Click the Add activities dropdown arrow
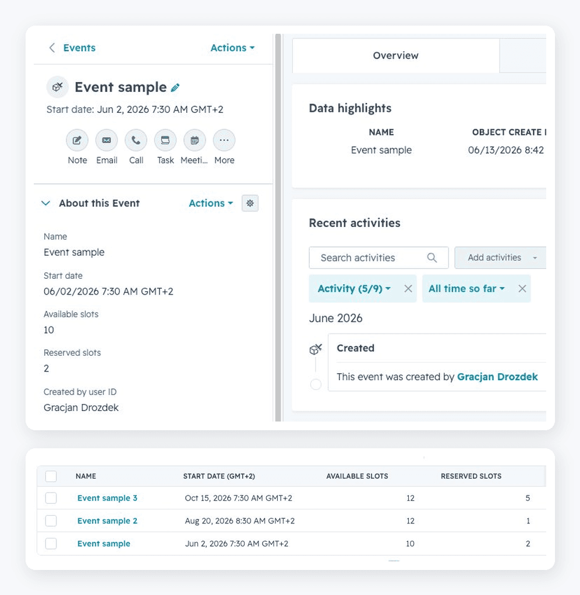The height and width of the screenshot is (595, 580). [535, 258]
